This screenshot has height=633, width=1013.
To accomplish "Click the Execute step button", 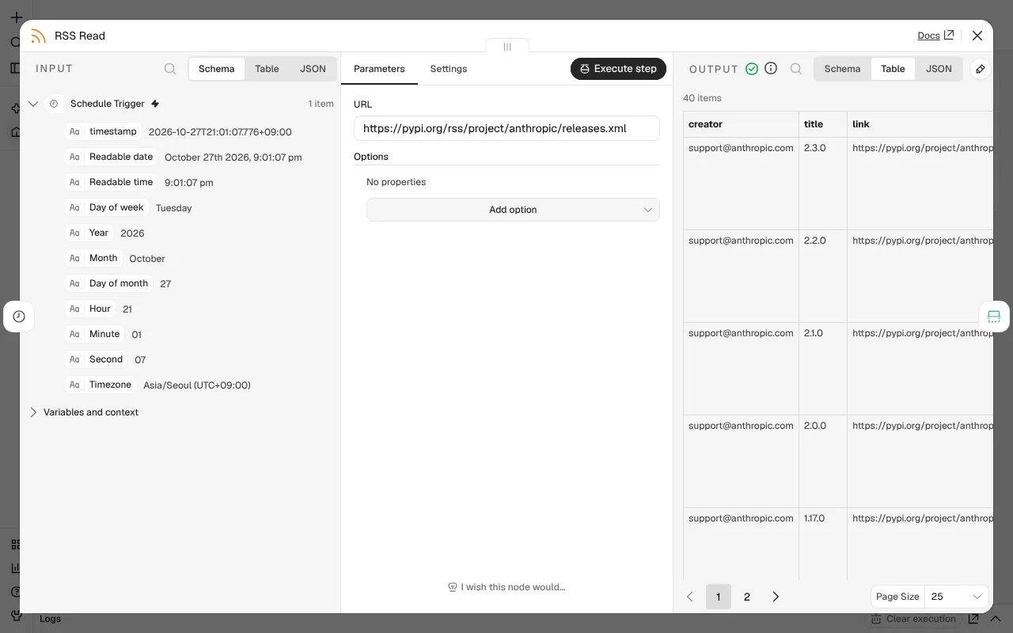I will click(618, 69).
